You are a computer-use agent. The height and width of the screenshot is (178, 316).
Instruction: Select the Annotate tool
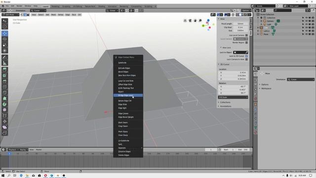[4, 57]
